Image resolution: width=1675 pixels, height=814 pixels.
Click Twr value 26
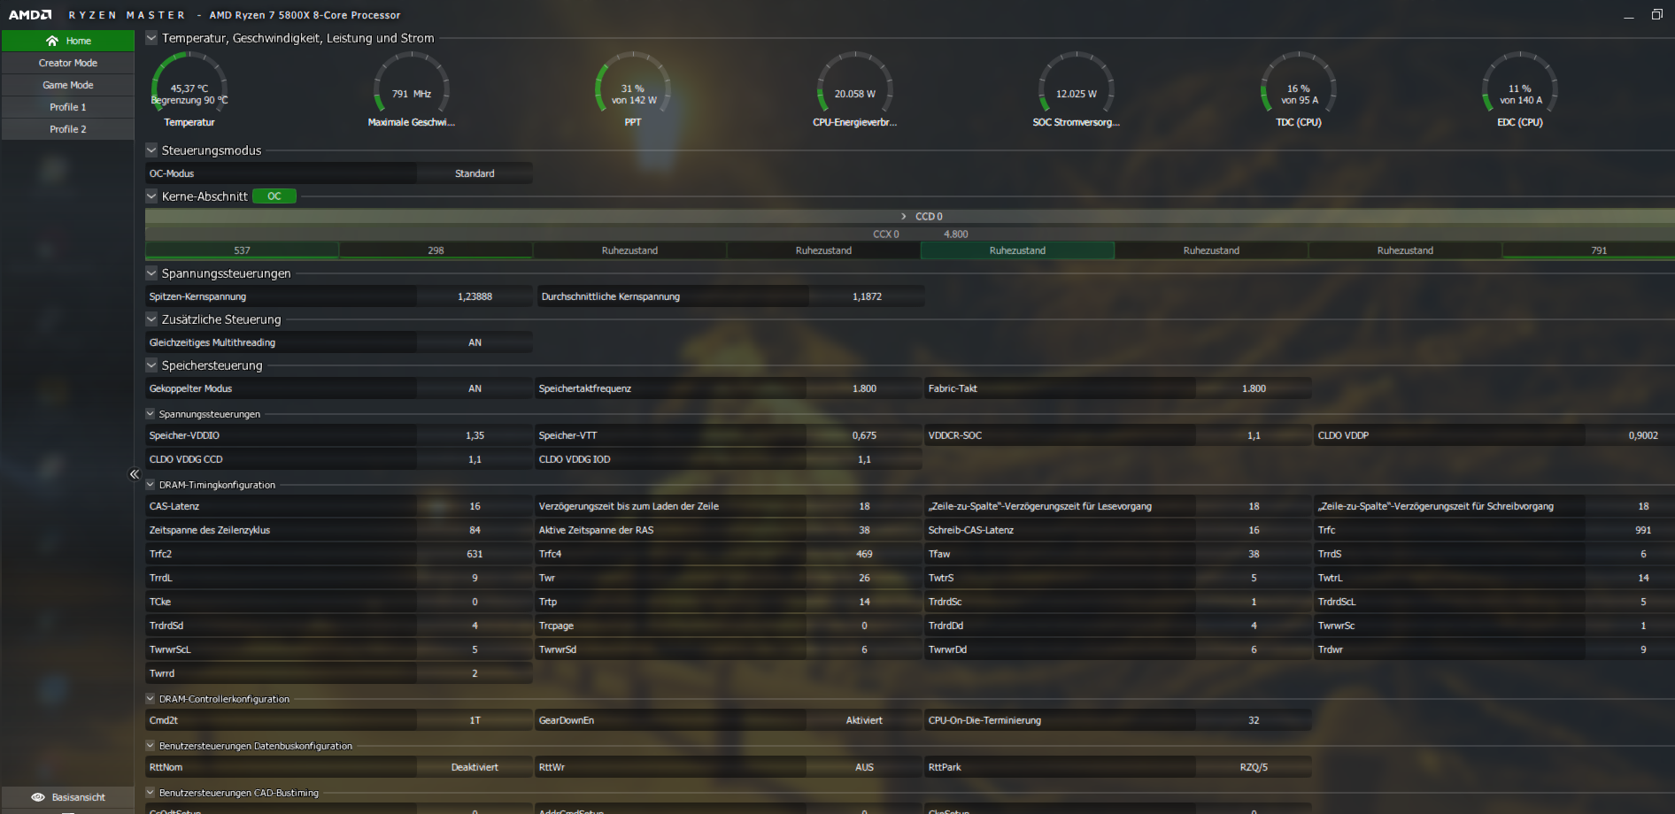pos(864,578)
